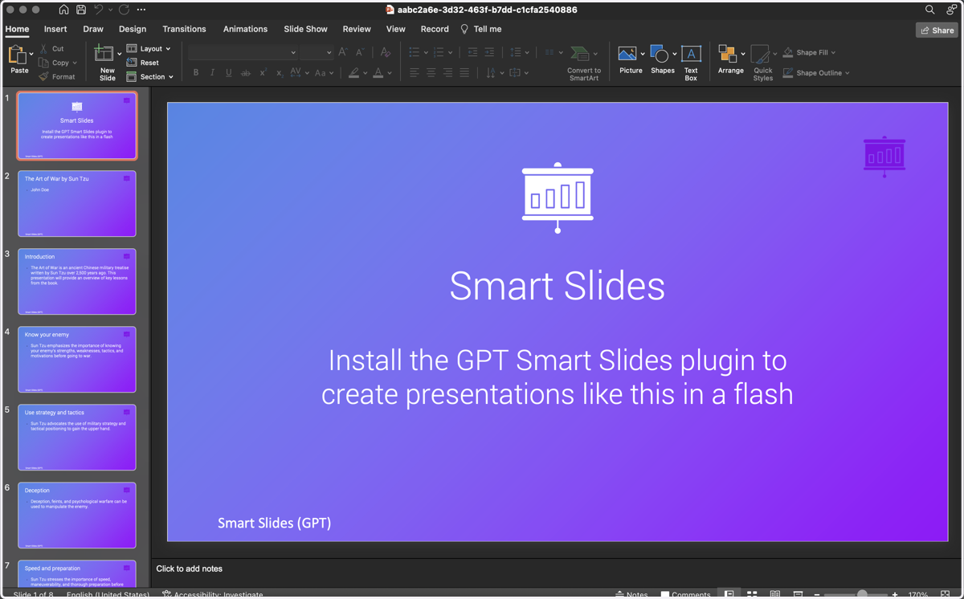Image resolution: width=964 pixels, height=599 pixels.
Task: Open the line spacing dropdown
Action: [519, 53]
